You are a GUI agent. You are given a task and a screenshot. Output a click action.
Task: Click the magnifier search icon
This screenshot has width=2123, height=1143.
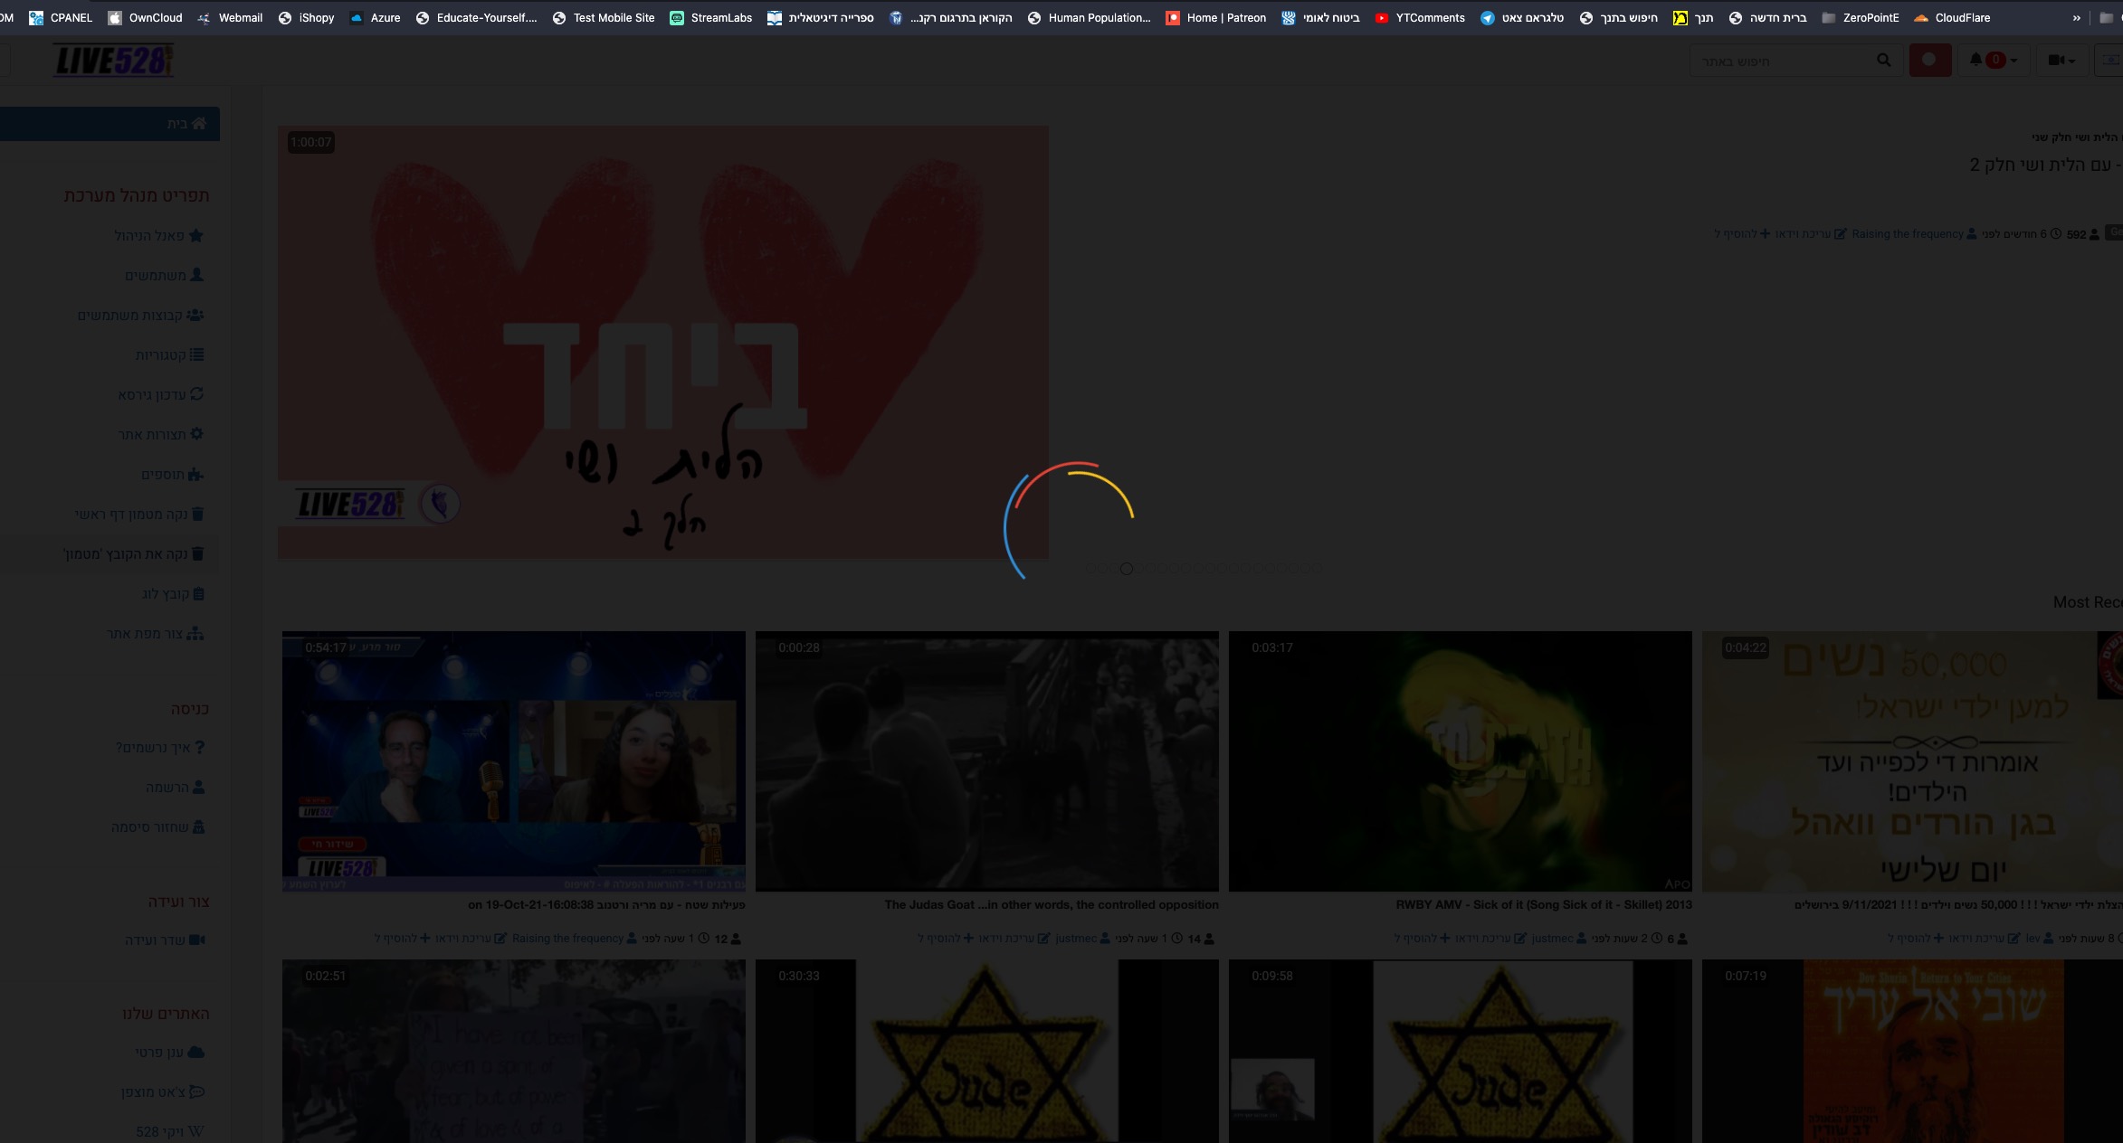click(x=1883, y=60)
